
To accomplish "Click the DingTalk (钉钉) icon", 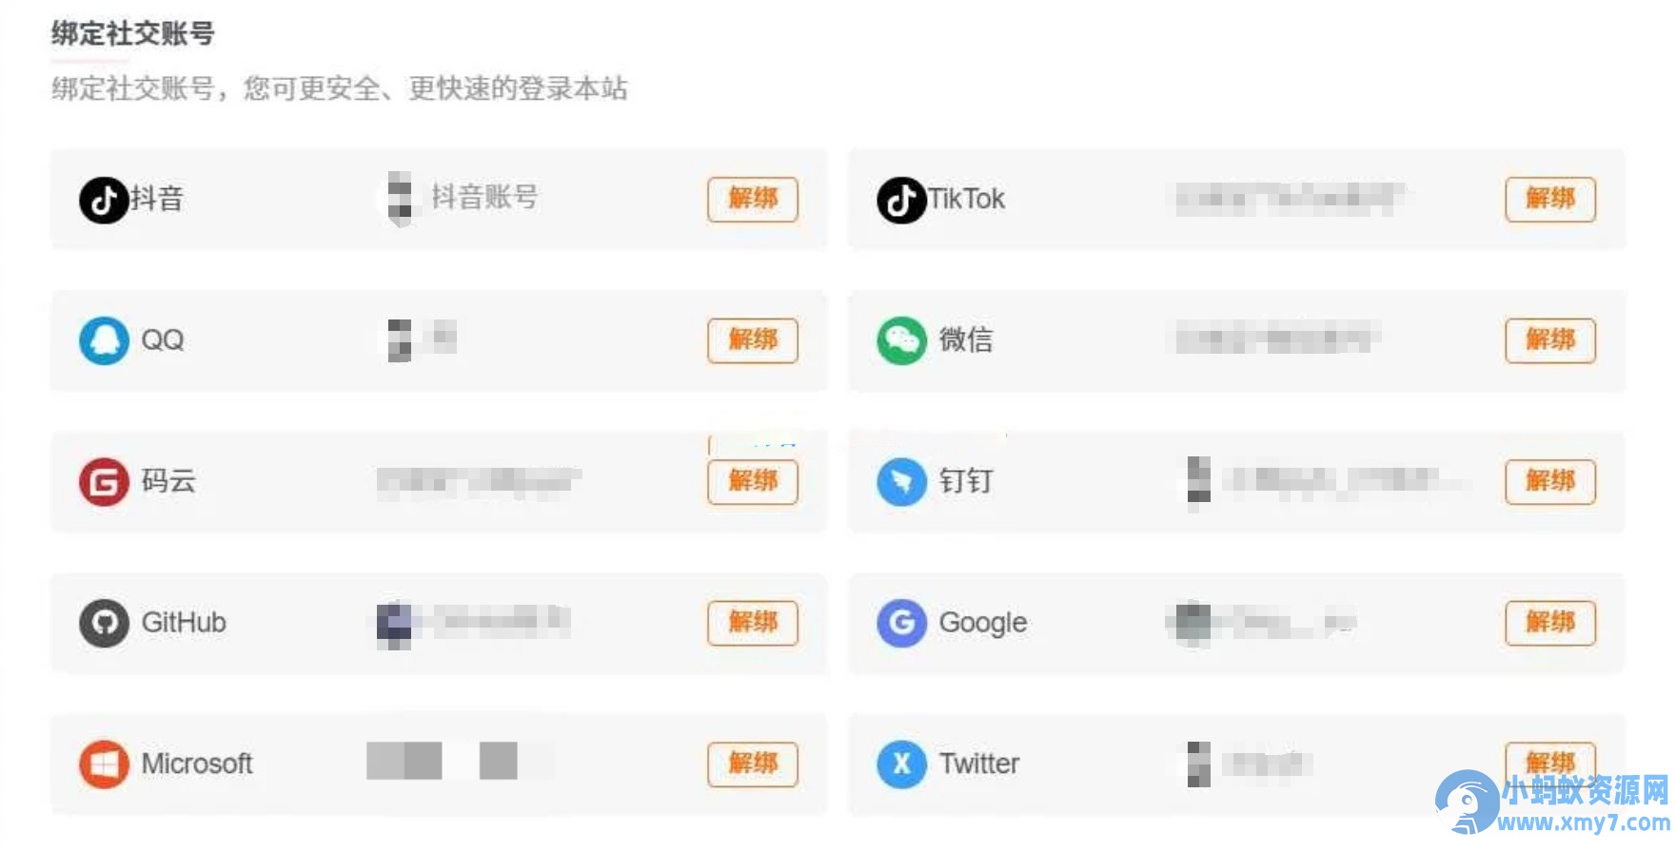I will click(x=901, y=482).
